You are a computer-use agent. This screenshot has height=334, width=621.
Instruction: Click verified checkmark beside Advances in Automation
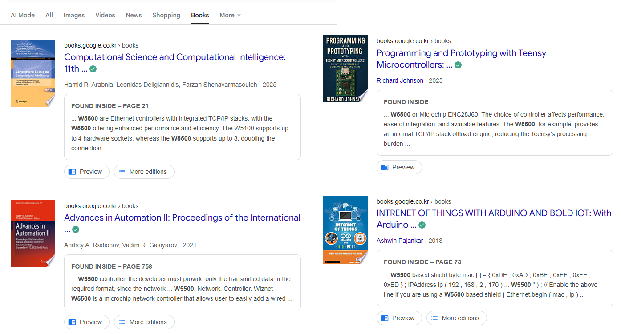pos(76,229)
